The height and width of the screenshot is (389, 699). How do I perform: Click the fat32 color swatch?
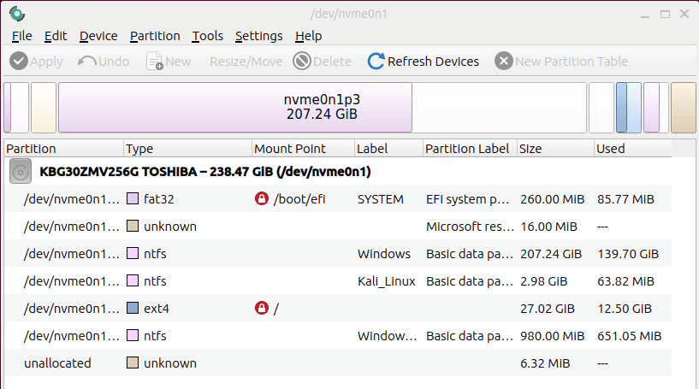(x=133, y=198)
